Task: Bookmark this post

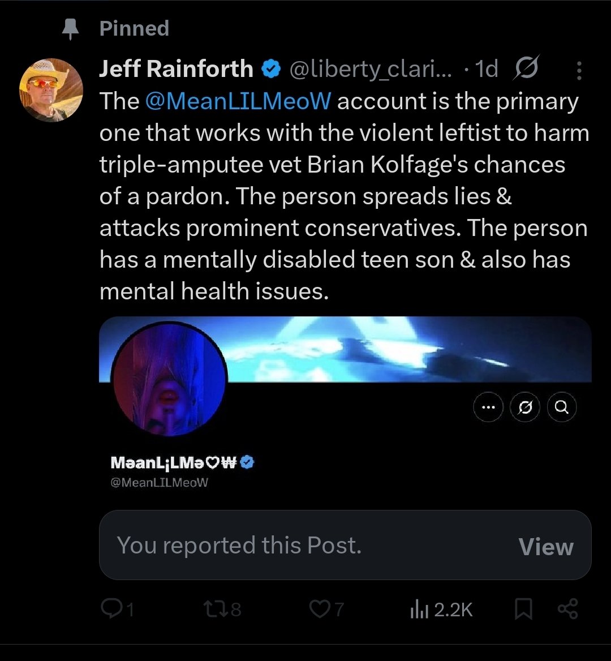Action: pos(523,609)
